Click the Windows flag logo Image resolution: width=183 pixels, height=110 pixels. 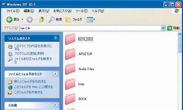177,11
